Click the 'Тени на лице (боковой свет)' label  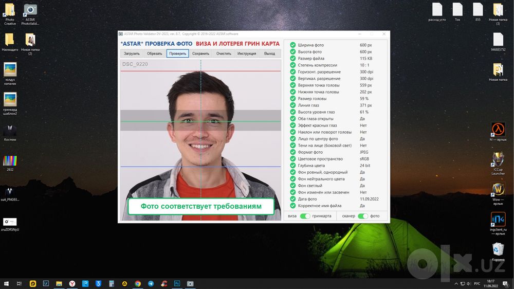324,146
